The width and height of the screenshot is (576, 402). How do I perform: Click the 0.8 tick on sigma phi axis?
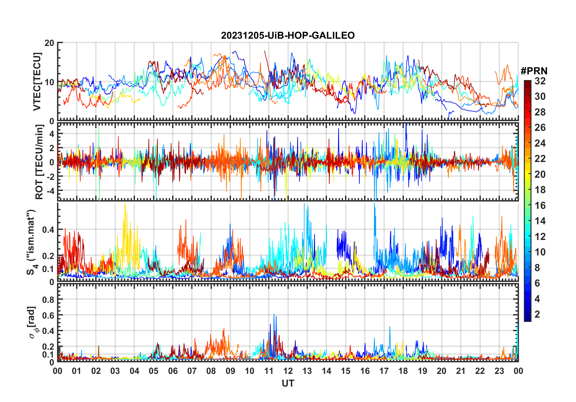48,300
